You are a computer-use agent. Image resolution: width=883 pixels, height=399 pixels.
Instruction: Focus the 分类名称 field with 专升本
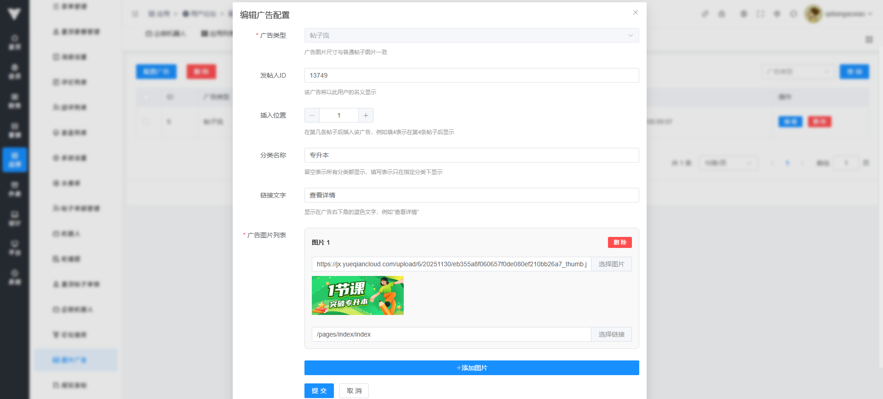pos(471,155)
